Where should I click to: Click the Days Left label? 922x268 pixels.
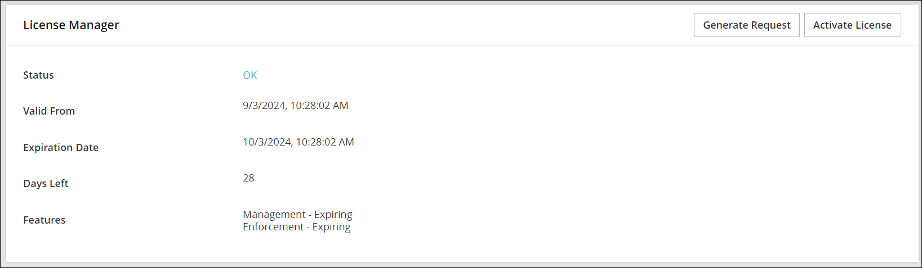(46, 184)
